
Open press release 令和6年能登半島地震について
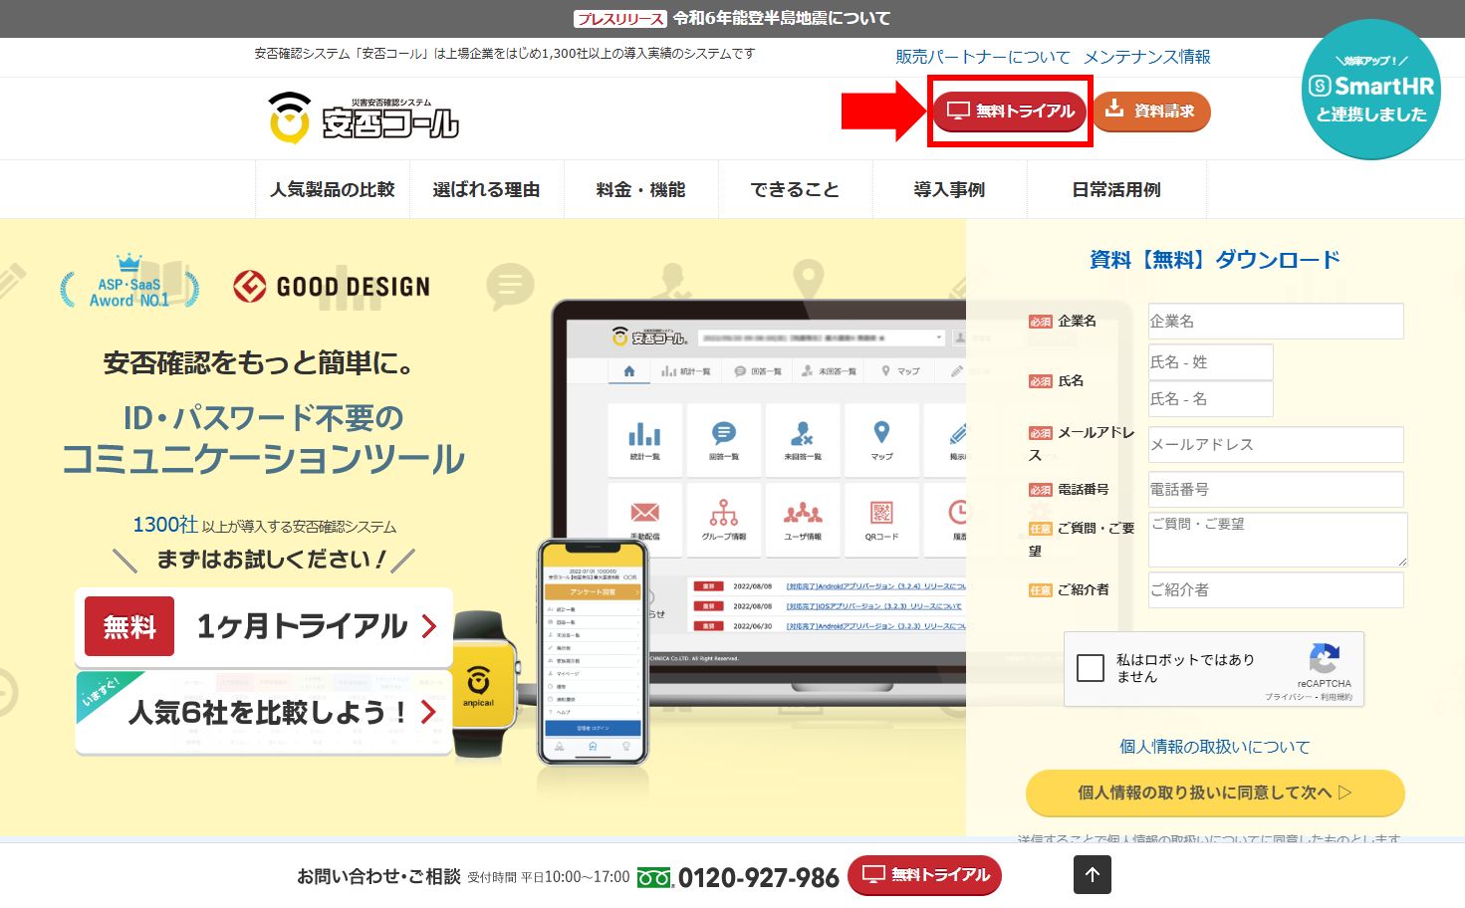click(x=732, y=18)
